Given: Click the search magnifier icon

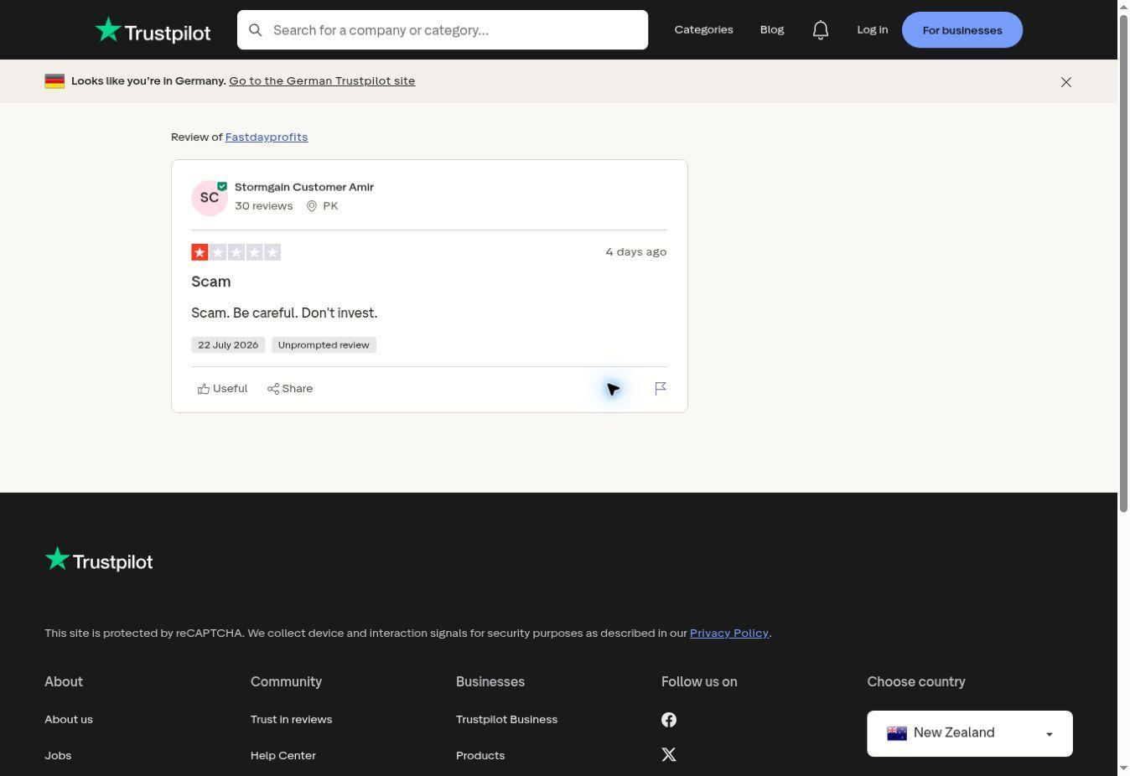Looking at the screenshot, I should tap(256, 30).
